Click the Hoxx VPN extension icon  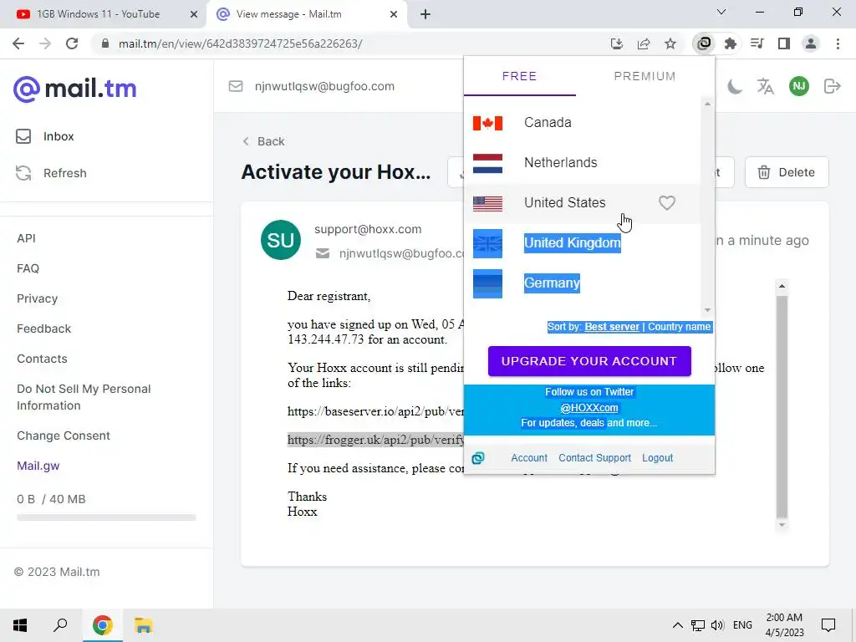pos(704,43)
